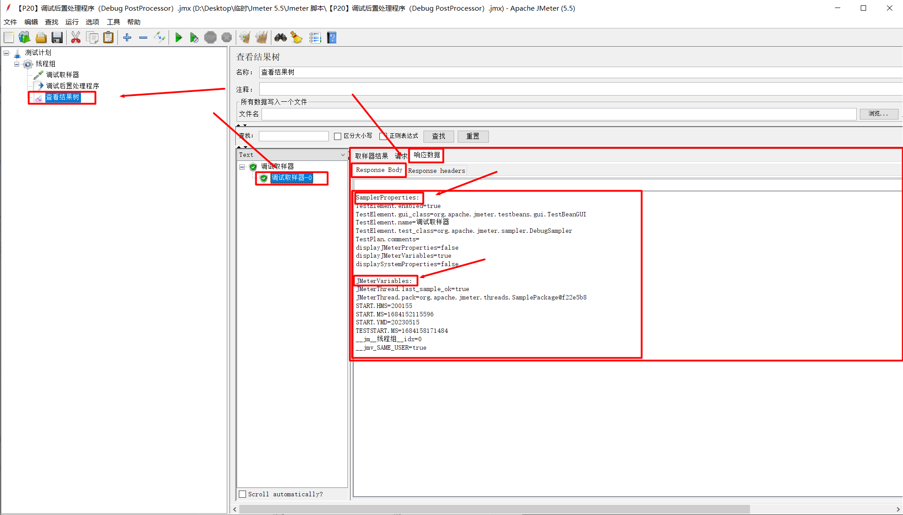Click the Toggle enable/disable icon
903x515 pixels.
click(159, 38)
